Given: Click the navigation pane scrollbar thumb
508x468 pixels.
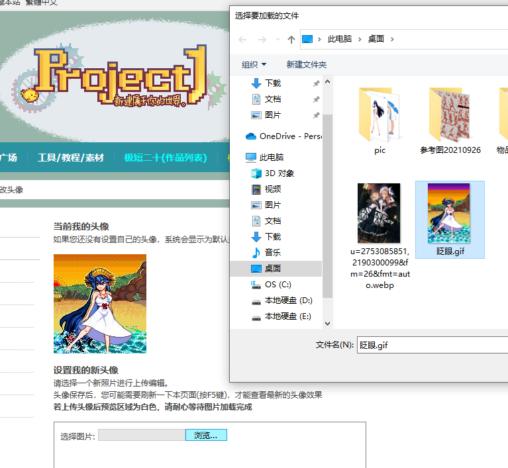Looking at the screenshot, I should (x=328, y=206).
